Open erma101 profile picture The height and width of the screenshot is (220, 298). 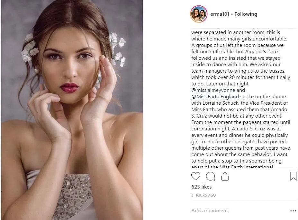pyautogui.click(x=199, y=14)
